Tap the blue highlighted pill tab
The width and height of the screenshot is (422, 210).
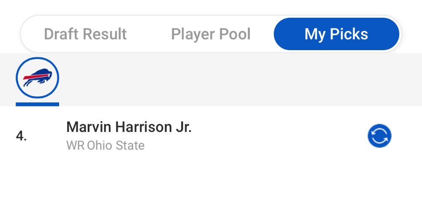[336, 34]
